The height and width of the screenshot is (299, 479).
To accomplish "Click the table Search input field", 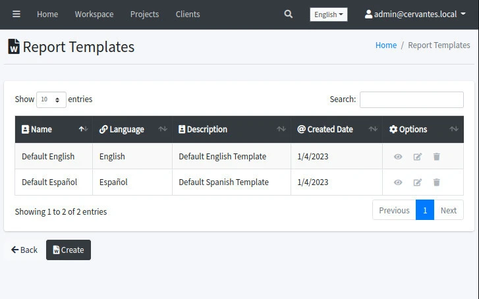I will pos(411,99).
